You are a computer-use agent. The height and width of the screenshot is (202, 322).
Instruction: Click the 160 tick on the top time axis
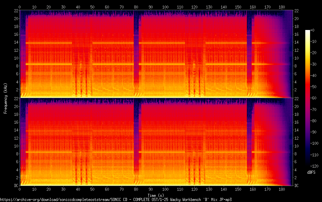click(253, 7)
